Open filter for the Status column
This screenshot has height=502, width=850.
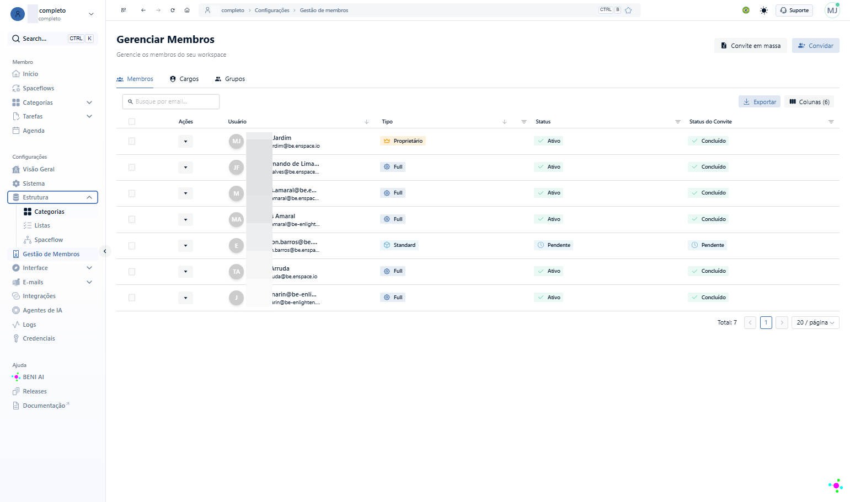(678, 122)
